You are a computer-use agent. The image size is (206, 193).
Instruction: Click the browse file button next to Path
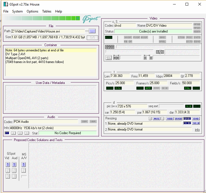pos(92,31)
